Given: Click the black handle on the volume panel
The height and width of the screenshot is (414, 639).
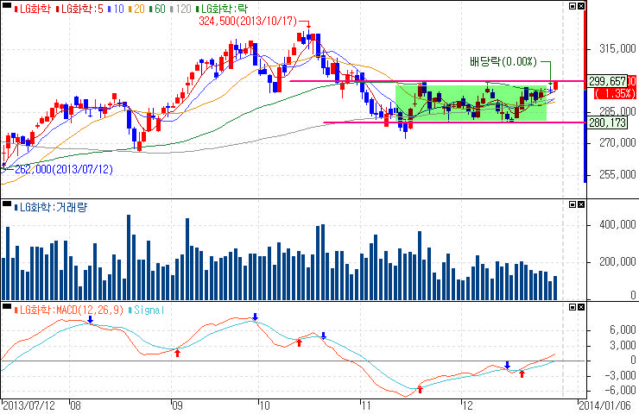Looking at the screenshot, I should [x=5, y=206].
